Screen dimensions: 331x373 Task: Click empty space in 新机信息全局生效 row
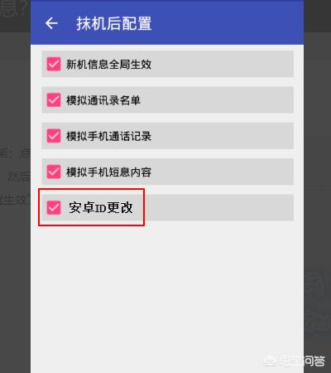point(221,64)
